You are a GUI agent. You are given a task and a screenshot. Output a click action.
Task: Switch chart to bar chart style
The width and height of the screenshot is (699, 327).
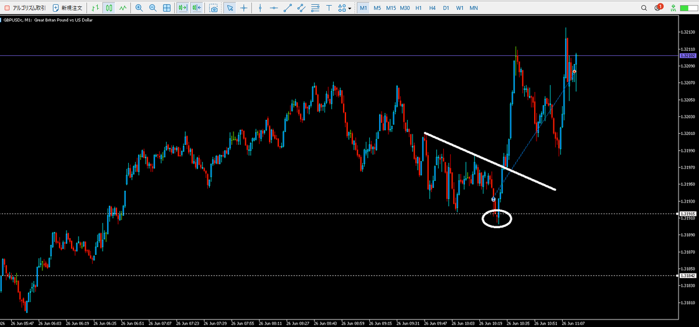tap(96, 8)
